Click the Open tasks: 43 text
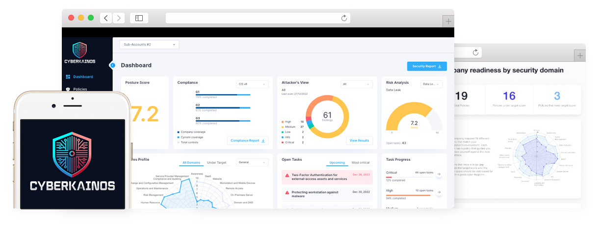This screenshot has width=599, height=227. click(396, 143)
